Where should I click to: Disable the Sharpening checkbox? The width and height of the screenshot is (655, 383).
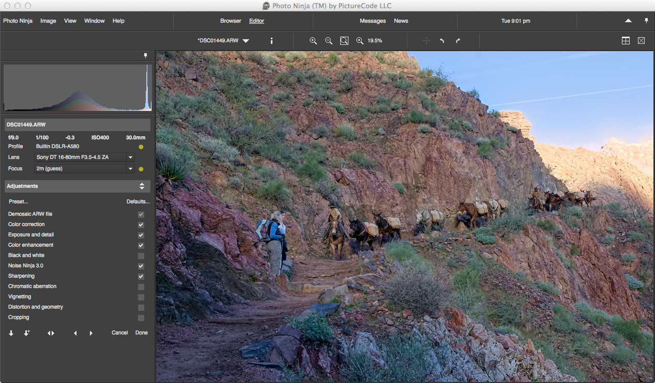141,277
